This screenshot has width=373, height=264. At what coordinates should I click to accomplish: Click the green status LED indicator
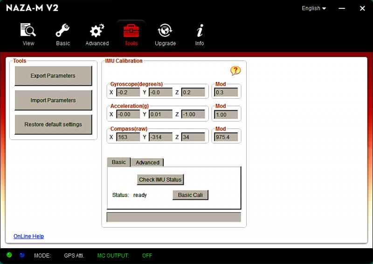9,255
